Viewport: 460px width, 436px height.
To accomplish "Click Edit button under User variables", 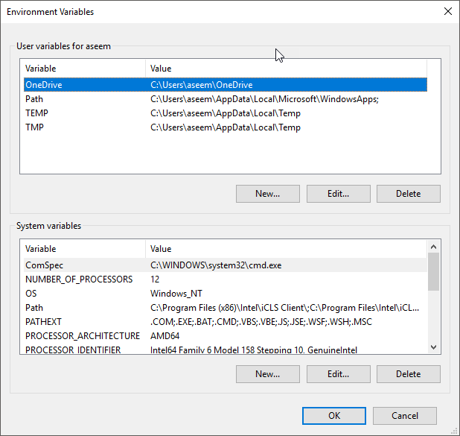I will coord(338,194).
